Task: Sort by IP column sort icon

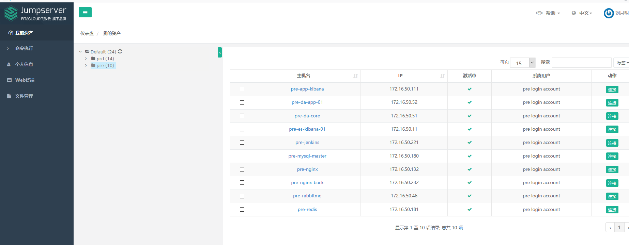Action: tap(442, 76)
